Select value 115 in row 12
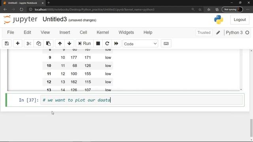 (x=88, y=82)
